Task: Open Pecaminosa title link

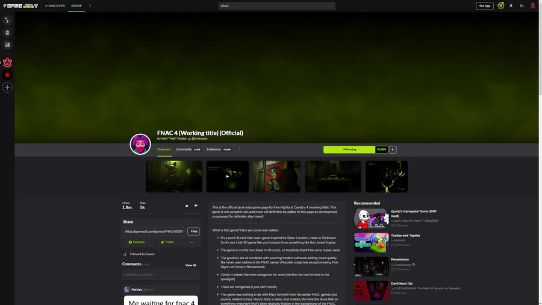Action: tap(400, 259)
